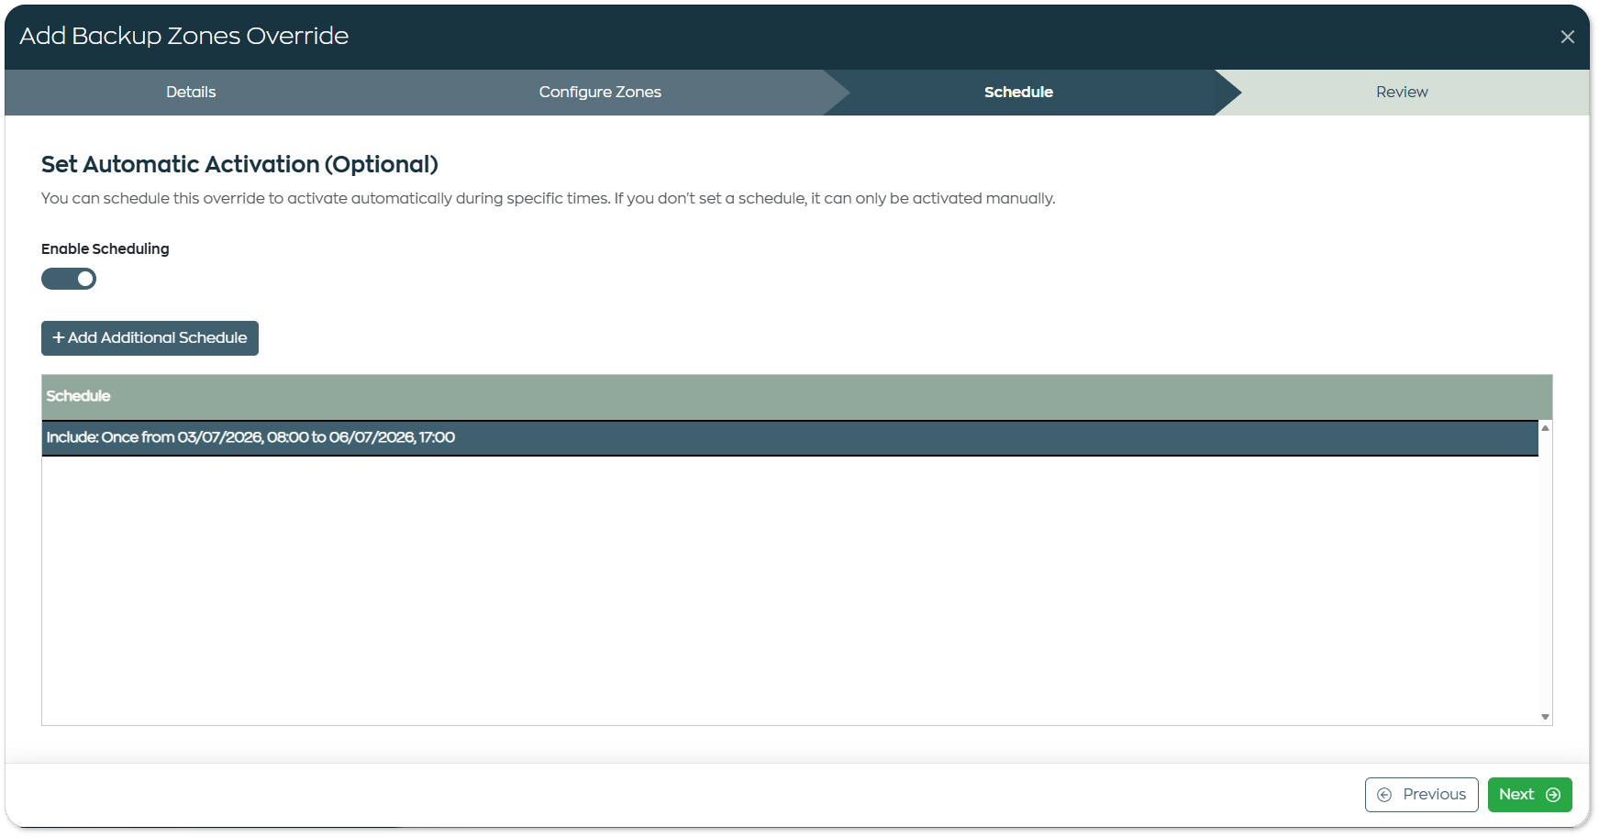The width and height of the screenshot is (1599, 837).
Task: Select the Schedule step tab
Action: coord(1018,92)
